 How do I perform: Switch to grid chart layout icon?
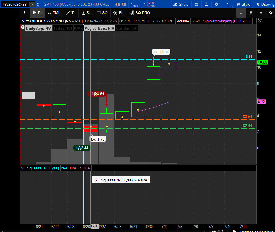coord(251,13)
